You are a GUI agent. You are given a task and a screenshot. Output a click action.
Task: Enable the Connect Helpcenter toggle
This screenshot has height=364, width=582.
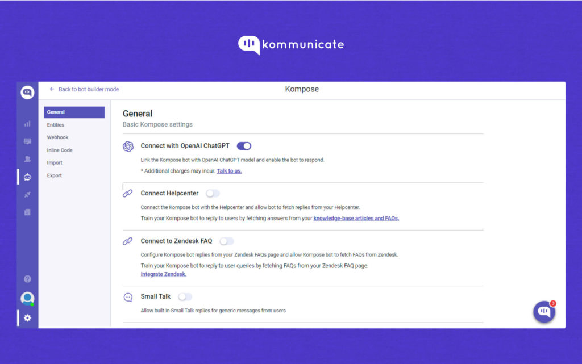213,193
